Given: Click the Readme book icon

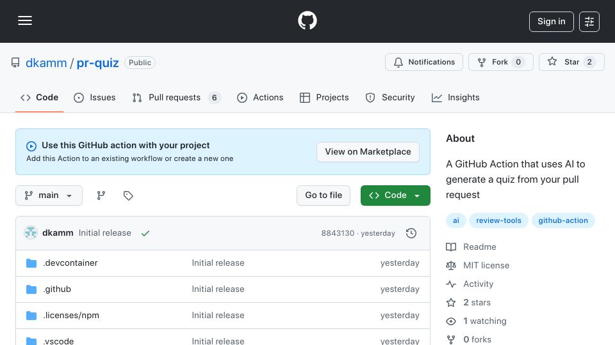Looking at the screenshot, I should tap(451, 247).
